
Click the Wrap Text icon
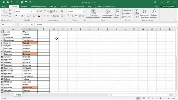(62, 11)
